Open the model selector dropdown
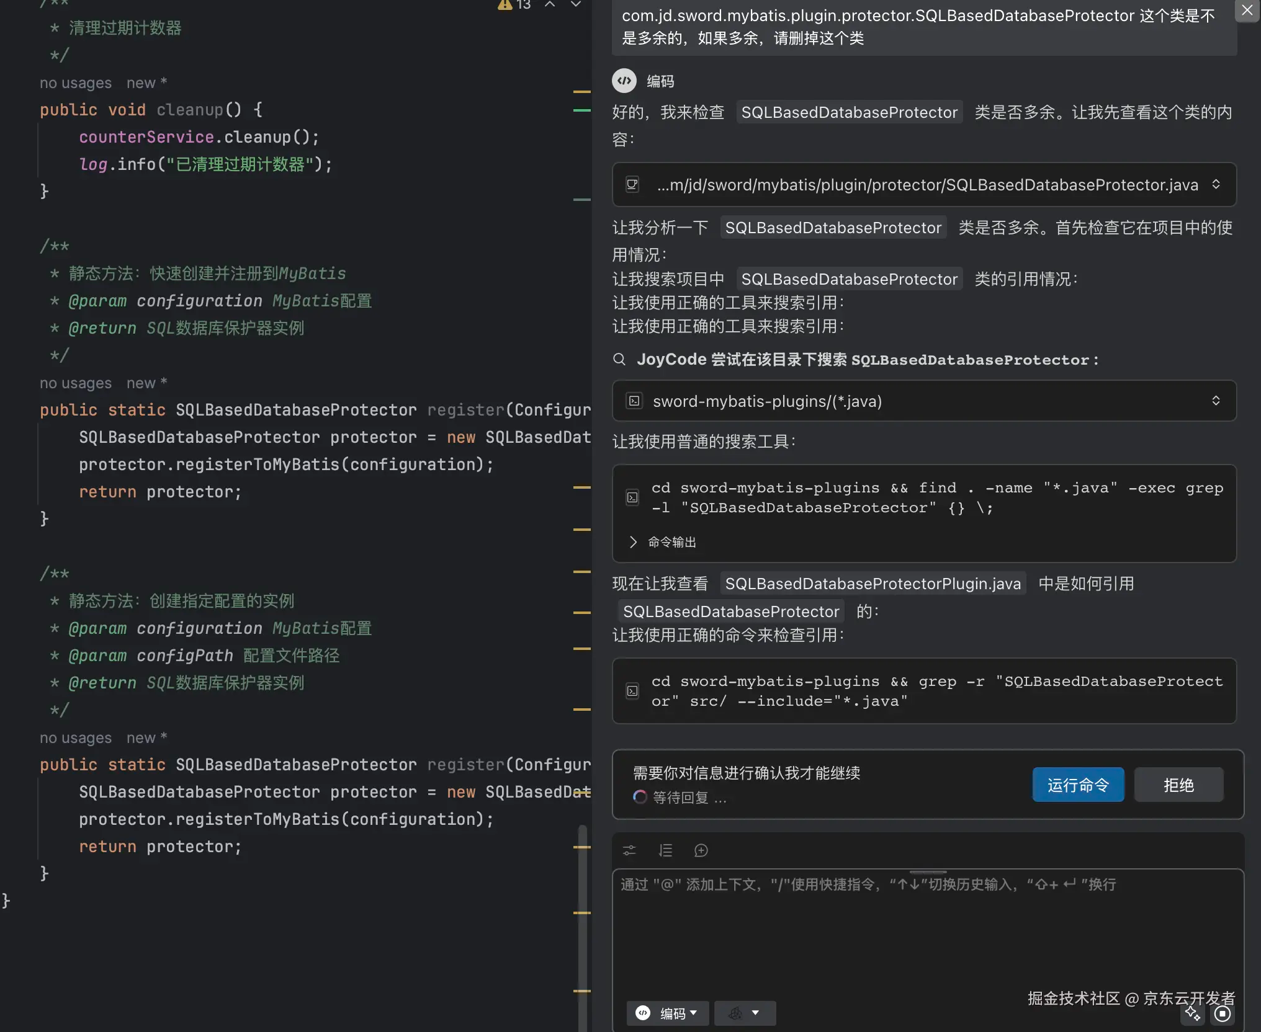Image resolution: width=1261 pixels, height=1032 pixels. [x=744, y=1013]
